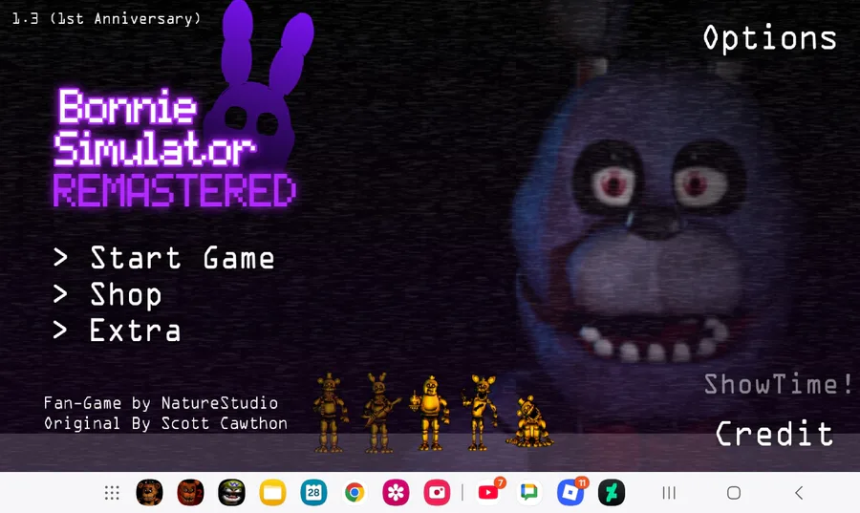Open the DeviantArt app icon
This screenshot has height=513, width=860.
[x=612, y=492]
